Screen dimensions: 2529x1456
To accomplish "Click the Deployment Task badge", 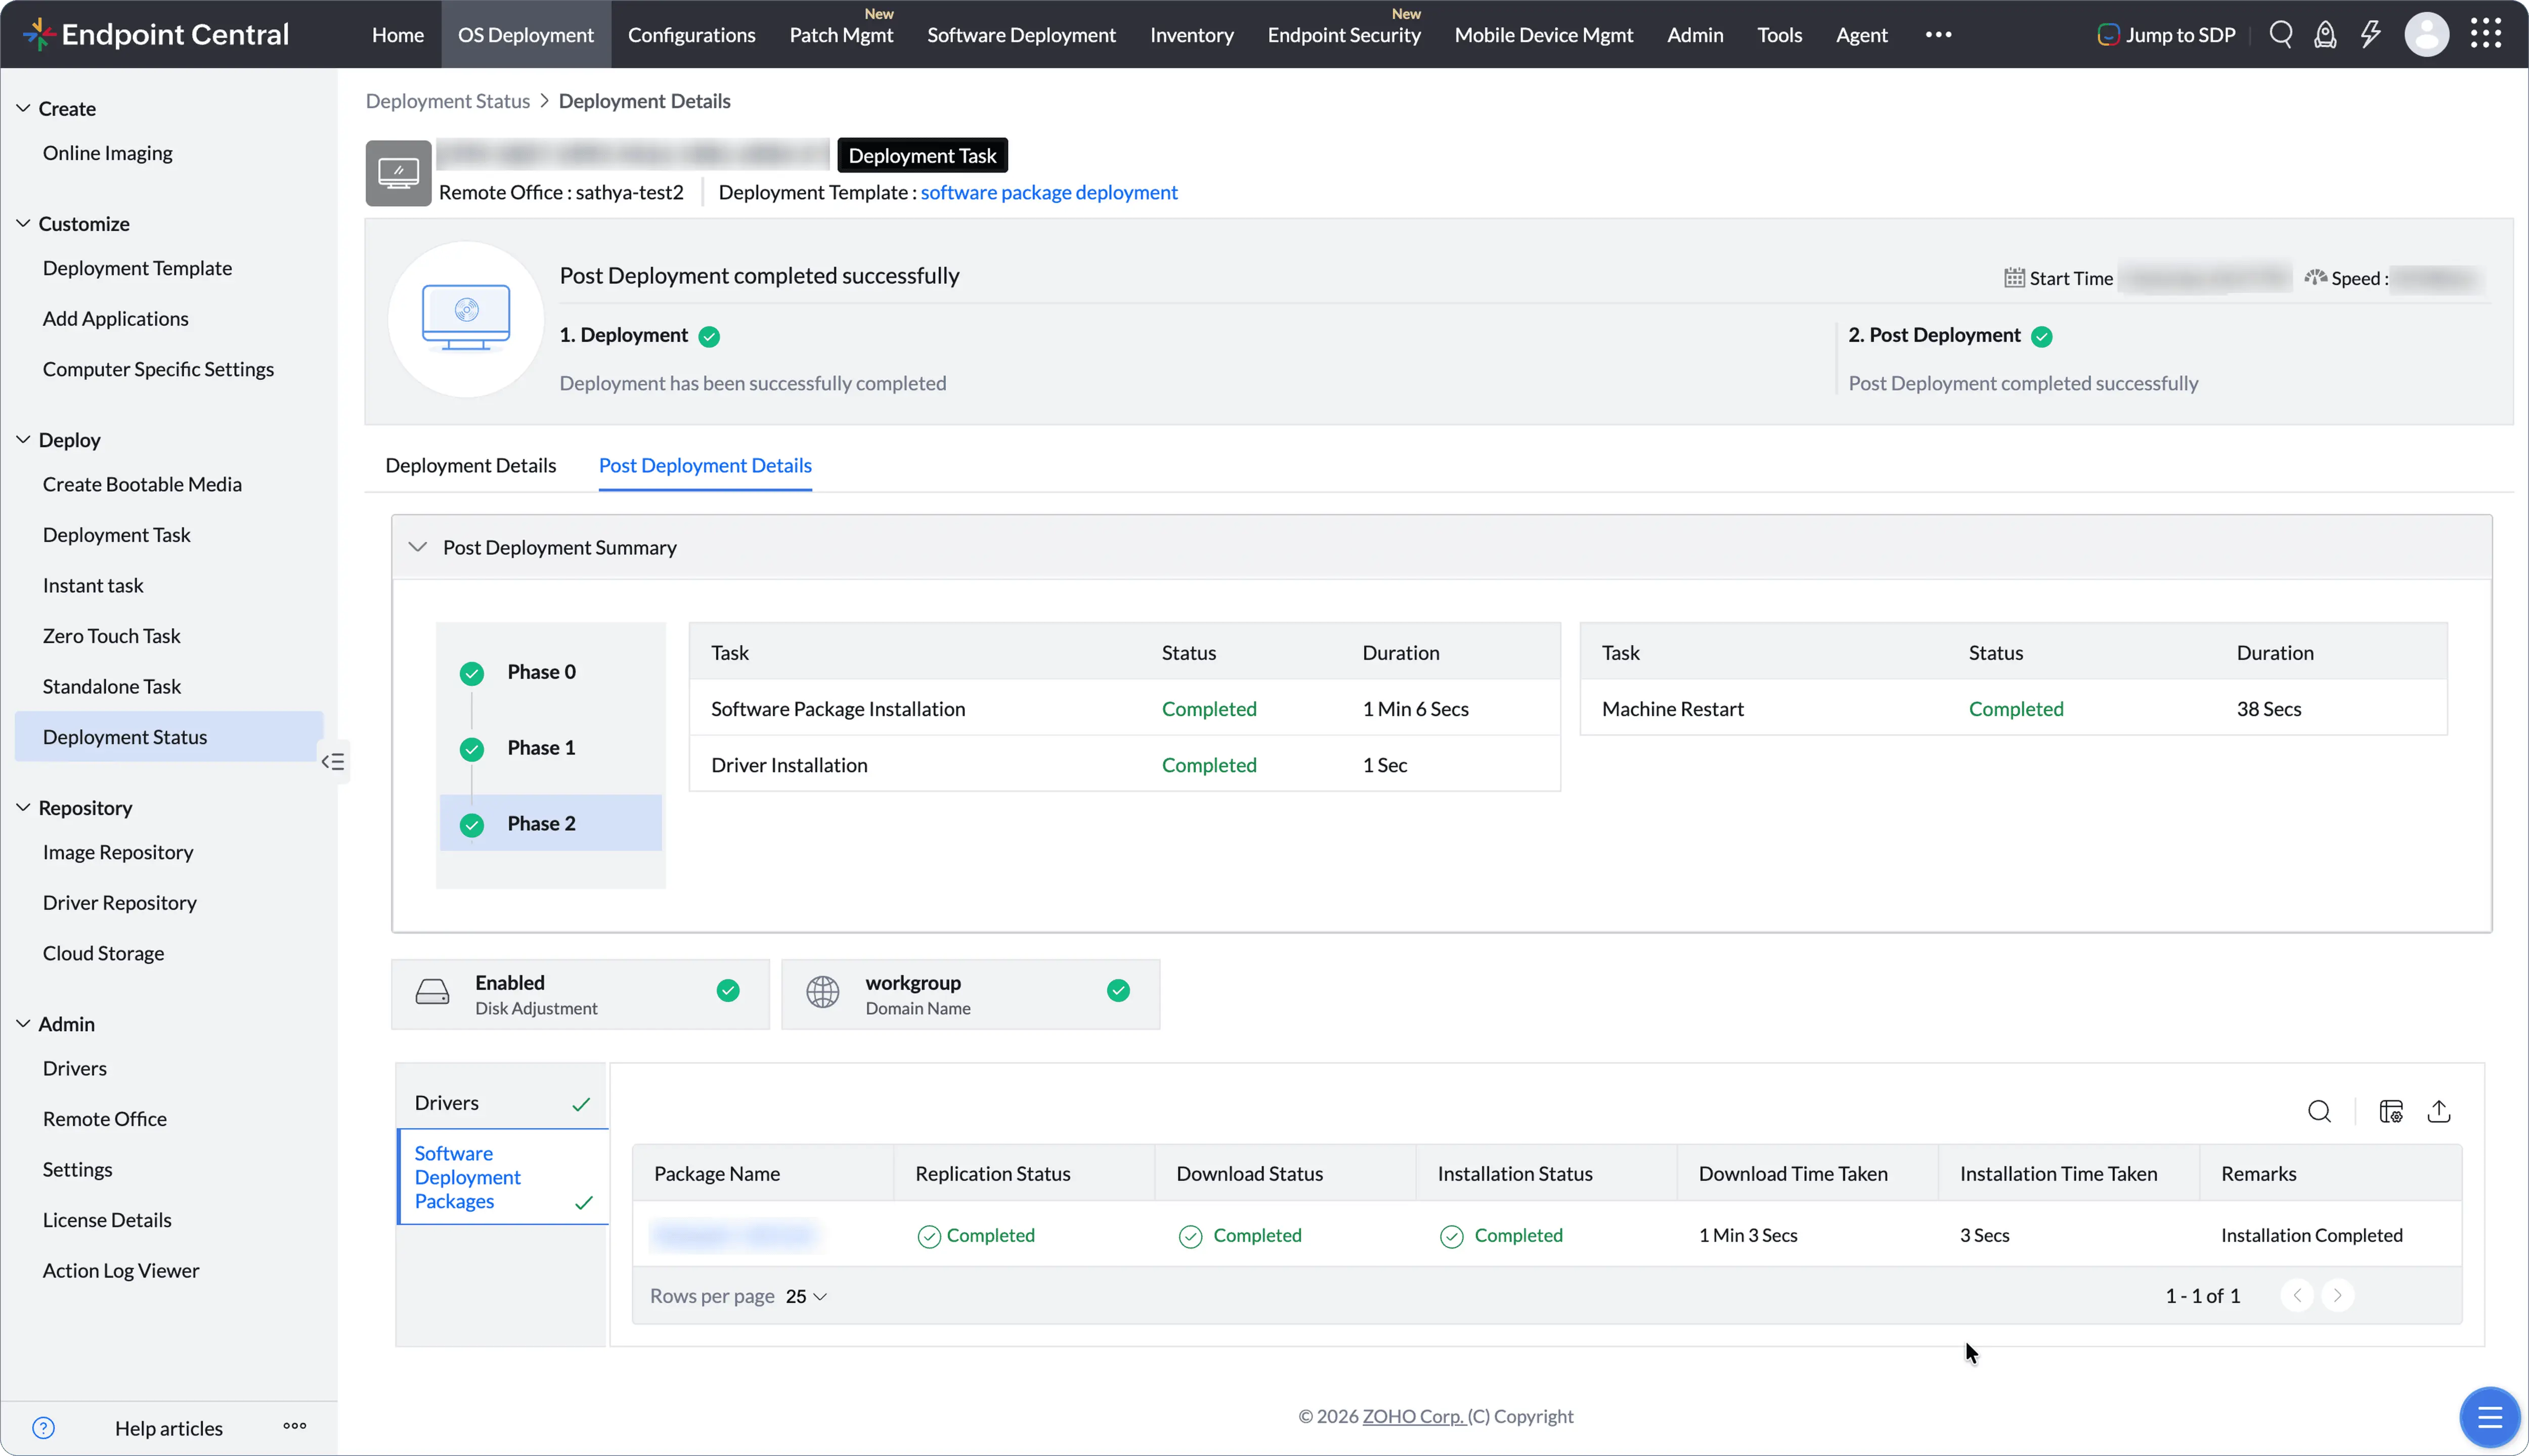I will pos(922,155).
